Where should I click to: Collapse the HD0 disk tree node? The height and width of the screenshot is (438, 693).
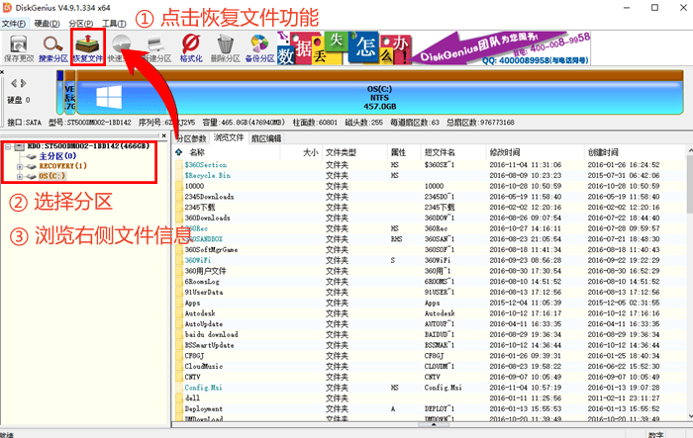pyautogui.click(x=8, y=146)
